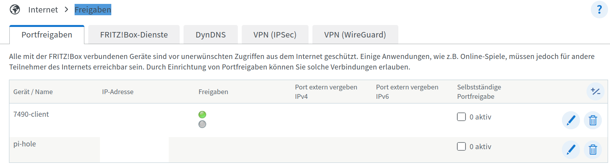This screenshot has width=610, height=164.
Task: Select the Portfreigaben tab
Action: coord(47,35)
